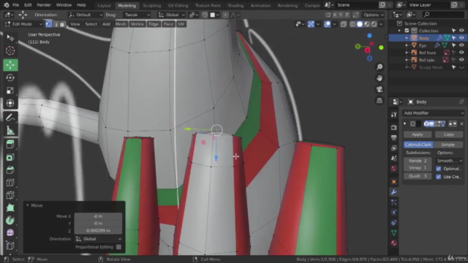
Task: Select the Annotate pencil tool
Action: [10, 118]
